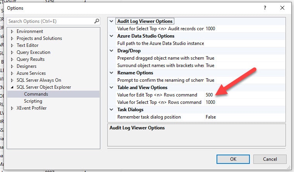Collapse the Table and View Options section

112,88
